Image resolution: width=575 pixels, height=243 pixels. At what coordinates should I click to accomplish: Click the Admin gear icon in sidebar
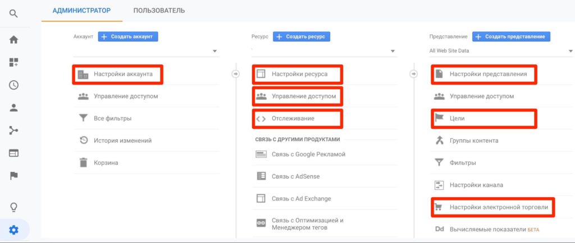click(14, 230)
